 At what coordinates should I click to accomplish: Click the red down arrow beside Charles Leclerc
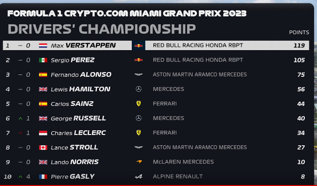click(x=21, y=133)
